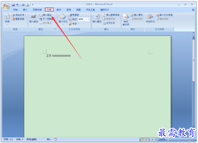Switch to Print Layout view button
This screenshot has height=143, width=198.
pos(142,139)
